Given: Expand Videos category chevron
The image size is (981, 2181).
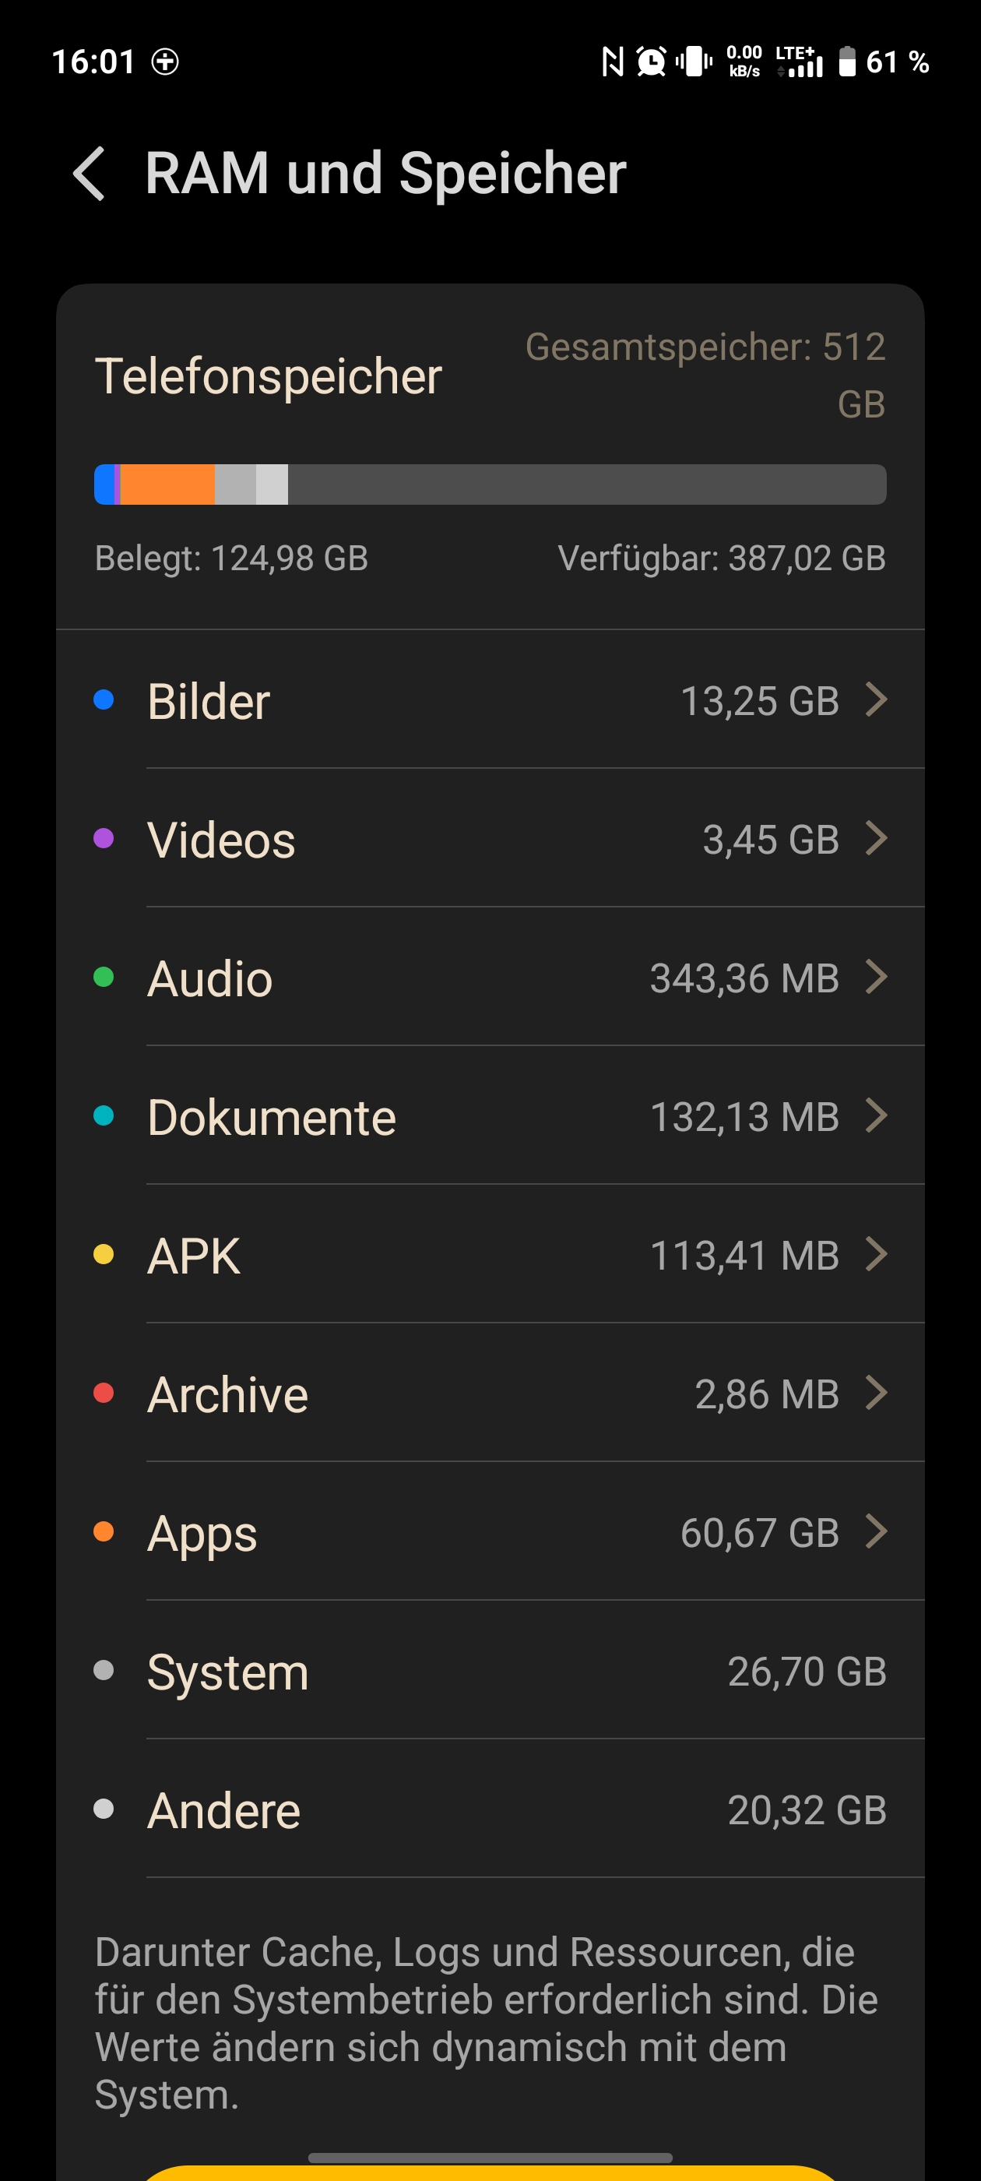Looking at the screenshot, I should click(877, 838).
